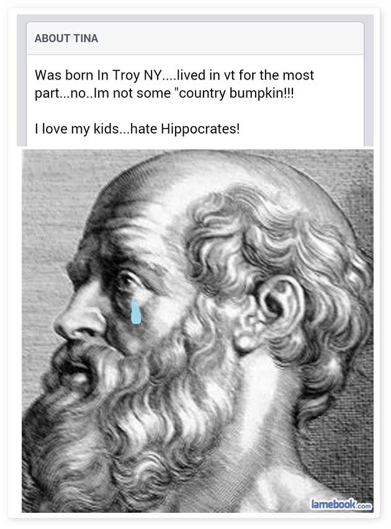Click the "I love my kids" sentence

click(77, 129)
